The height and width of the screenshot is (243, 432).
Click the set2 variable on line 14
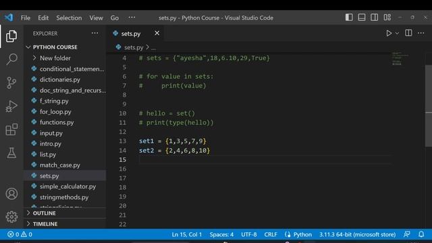(x=146, y=151)
